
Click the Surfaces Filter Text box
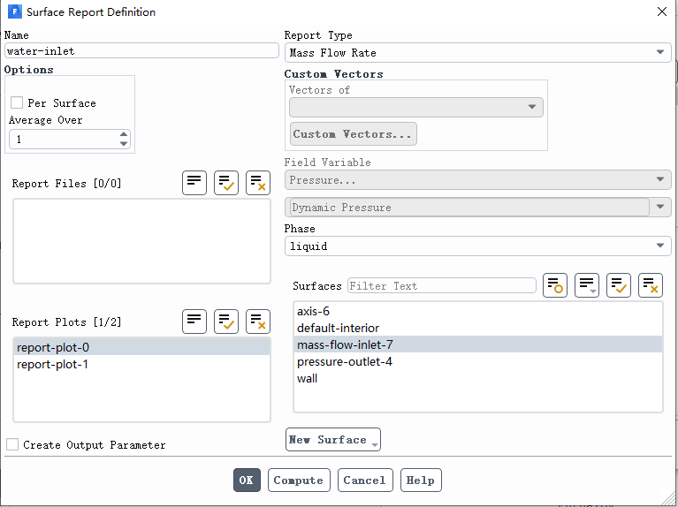pyautogui.click(x=442, y=285)
